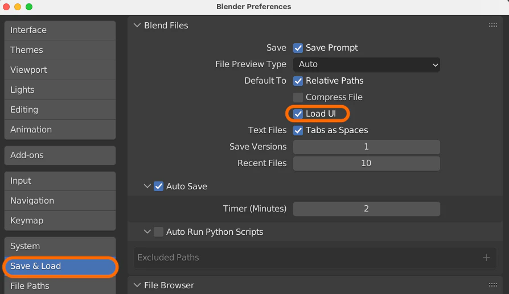Collapse Auto Run Python Scripts subpanel arrow
Viewport: 509px width, 294px height.
[147, 232]
